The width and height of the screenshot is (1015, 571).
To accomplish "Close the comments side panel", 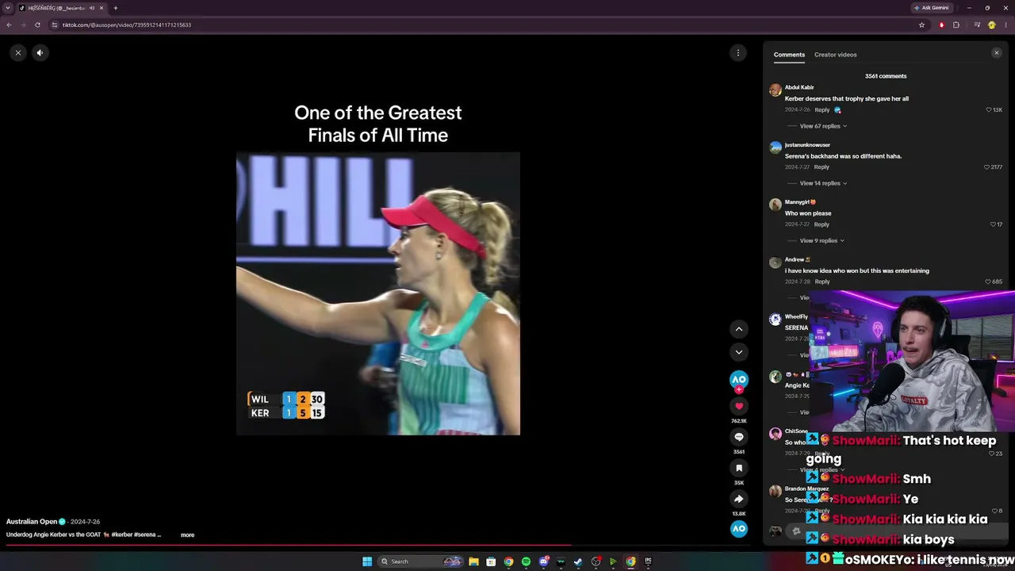I will [x=997, y=53].
